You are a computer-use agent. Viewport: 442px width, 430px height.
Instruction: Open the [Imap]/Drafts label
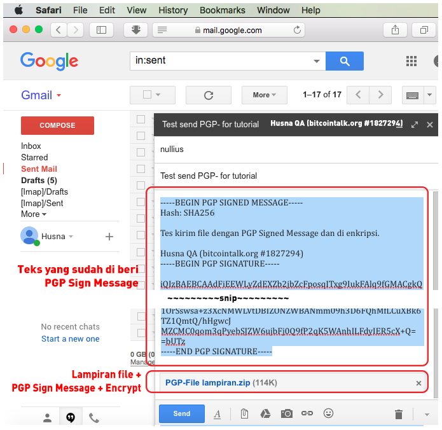45,192
